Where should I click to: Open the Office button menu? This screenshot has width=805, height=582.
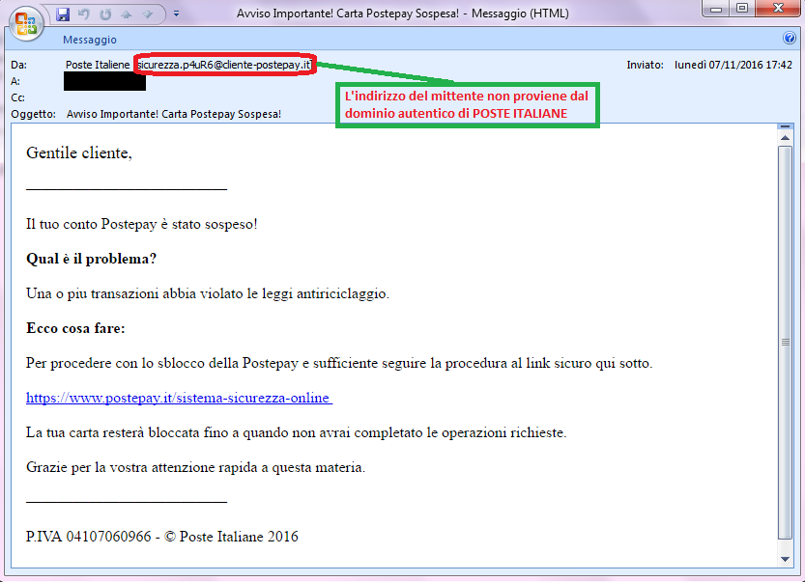pos(26,23)
